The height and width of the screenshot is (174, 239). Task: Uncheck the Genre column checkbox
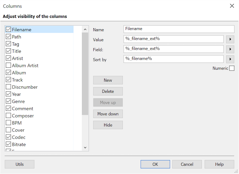pyautogui.click(x=8, y=101)
